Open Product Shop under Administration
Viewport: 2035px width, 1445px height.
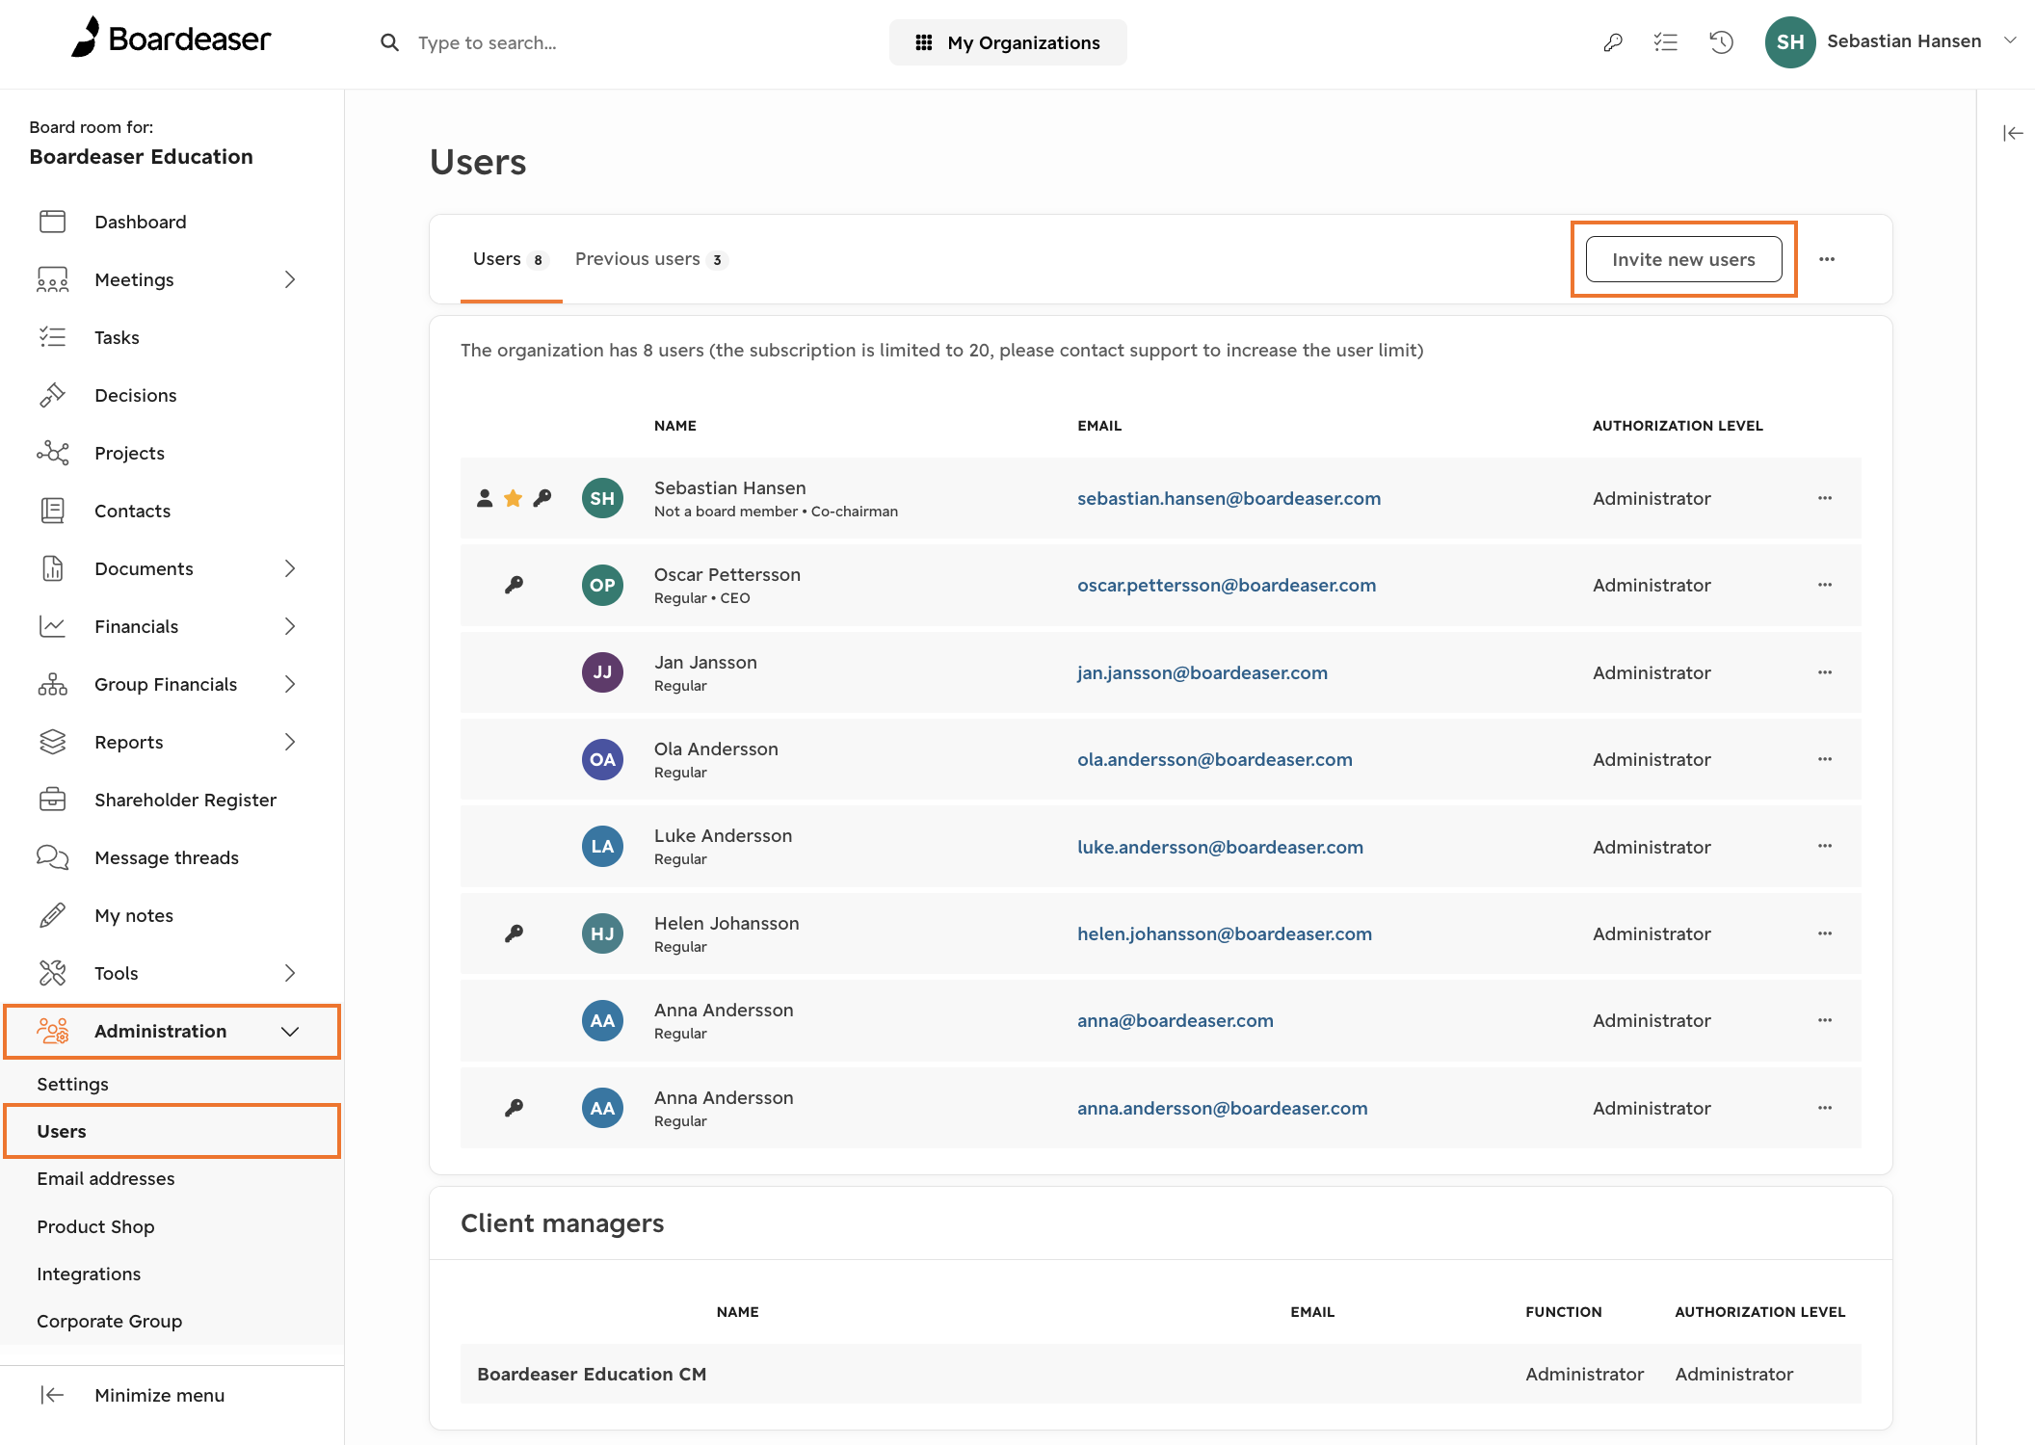click(x=95, y=1226)
